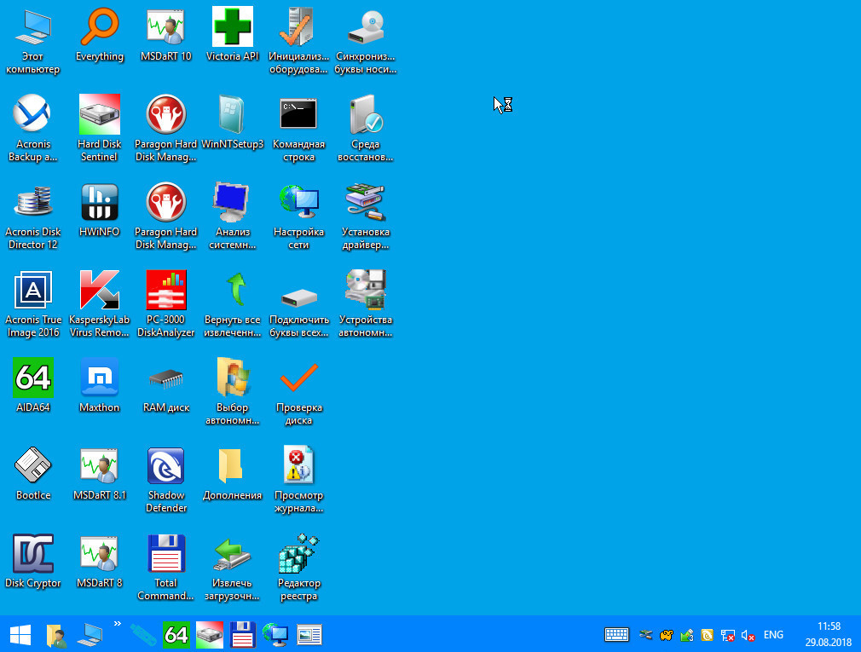Click the muted volume tray icon
This screenshot has width=861, height=652.
pos(748,635)
